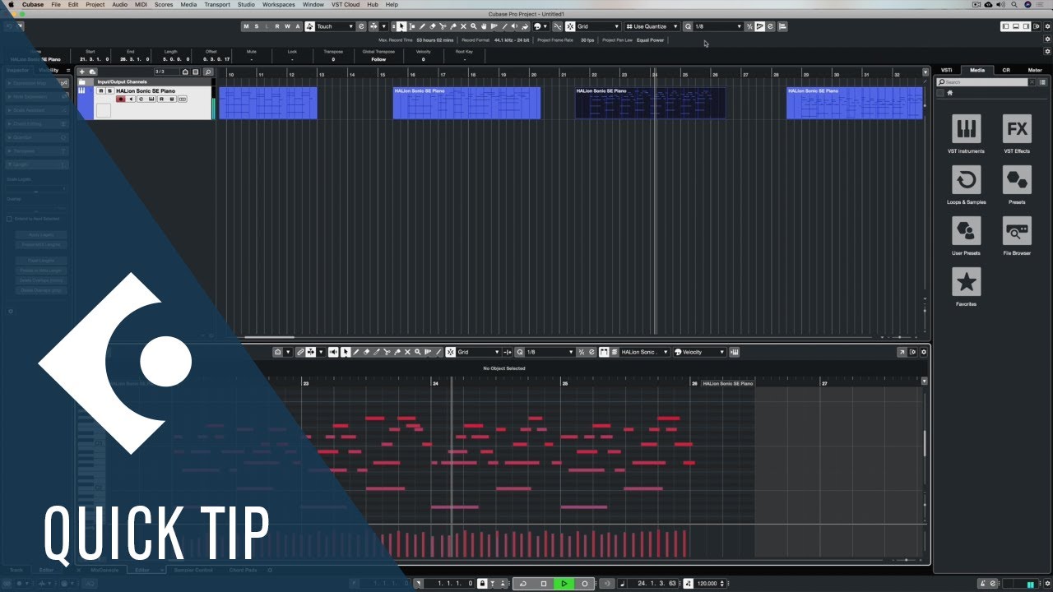1053x592 pixels.
Task: Open the MIDI menu
Action: click(142, 4)
